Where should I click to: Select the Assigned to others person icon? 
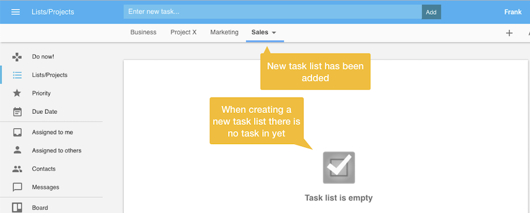point(17,151)
